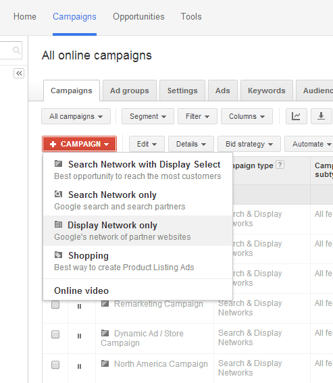Open the Dynamic Ad / Store Campaign link
Viewport: 333px width, 383px height.
142,338
